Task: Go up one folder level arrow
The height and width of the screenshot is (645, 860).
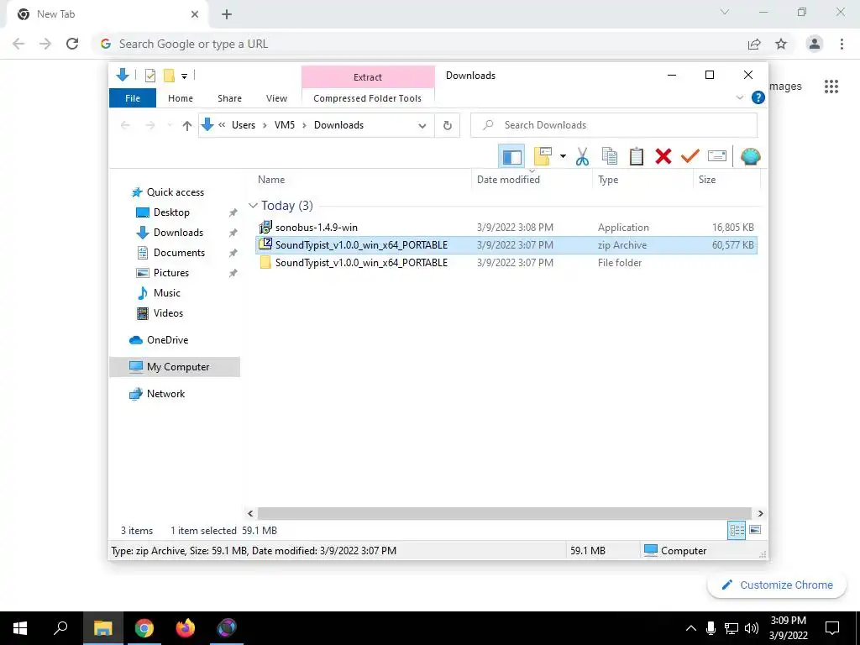Action: click(x=187, y=126)
